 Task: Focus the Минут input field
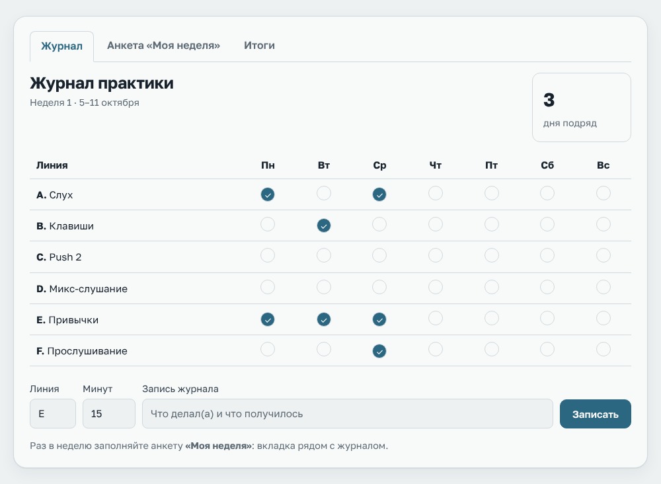pos(109,414)
